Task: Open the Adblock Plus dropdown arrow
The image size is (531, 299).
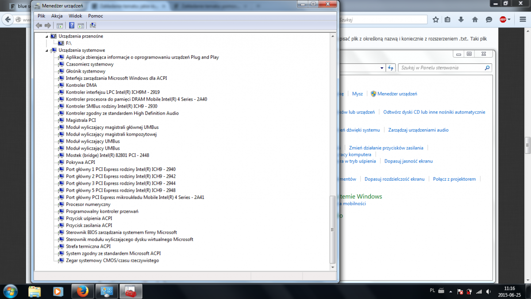Action: point(509,19)
